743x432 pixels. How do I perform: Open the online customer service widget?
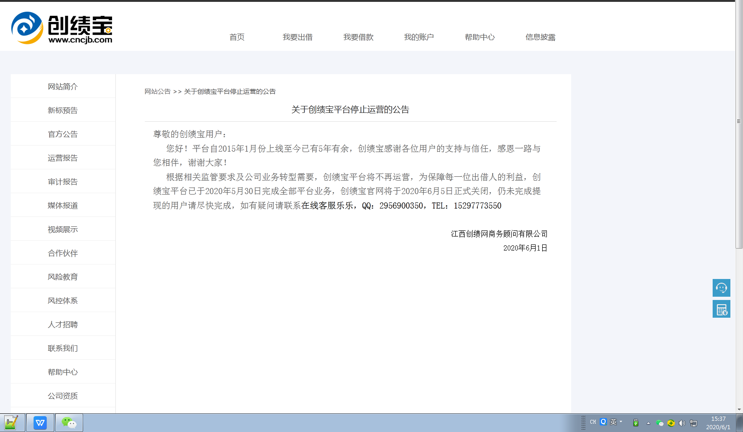coord(721,288)
